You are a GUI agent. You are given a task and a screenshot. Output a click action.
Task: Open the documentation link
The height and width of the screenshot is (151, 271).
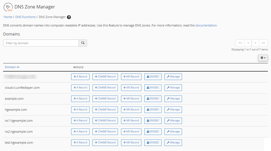coord(206,25)
